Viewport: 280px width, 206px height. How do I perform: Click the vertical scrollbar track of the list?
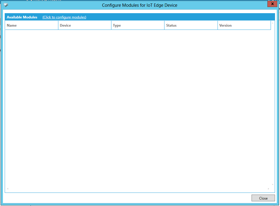tap(273, 102)
